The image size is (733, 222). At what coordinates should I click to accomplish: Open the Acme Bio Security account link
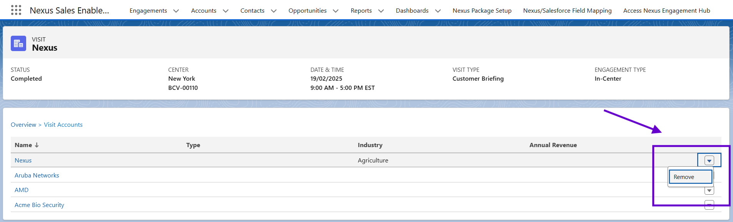click(x=39, y=205)
